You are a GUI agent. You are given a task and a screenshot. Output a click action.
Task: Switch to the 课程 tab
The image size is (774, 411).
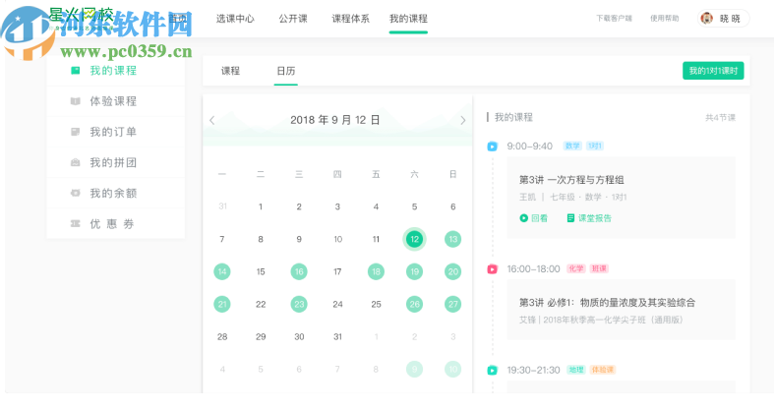pos(230,71)
